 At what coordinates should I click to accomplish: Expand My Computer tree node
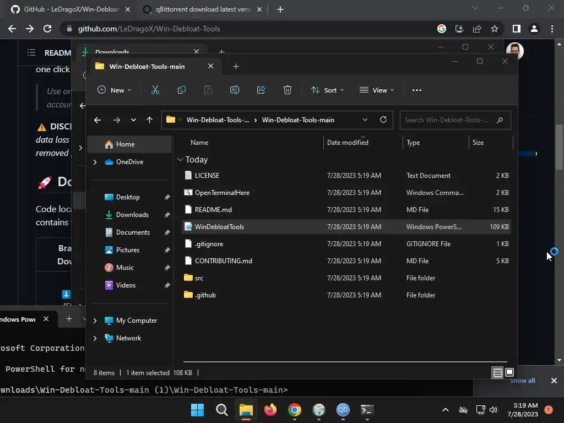(x=95, y=321)
